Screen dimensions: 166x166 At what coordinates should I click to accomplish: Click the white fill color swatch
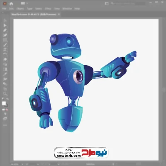4,103
